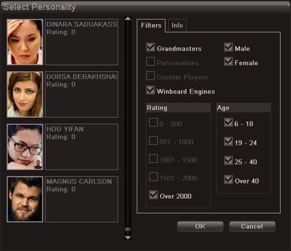The width and height of the screenshot is (291, 251).
Task: Uncheck the Female filter
Action: [229, 62]
